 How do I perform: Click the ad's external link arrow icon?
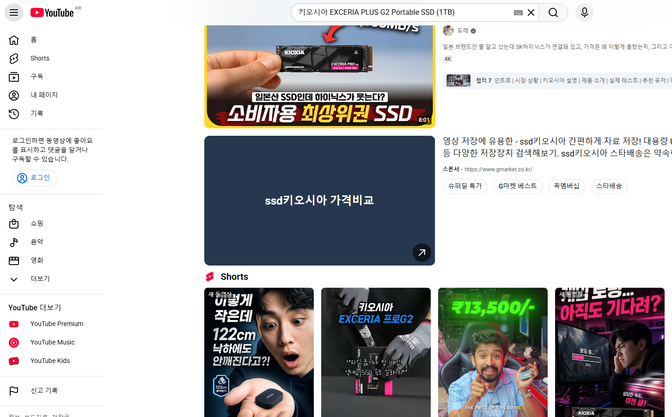[x=422, y=253]
